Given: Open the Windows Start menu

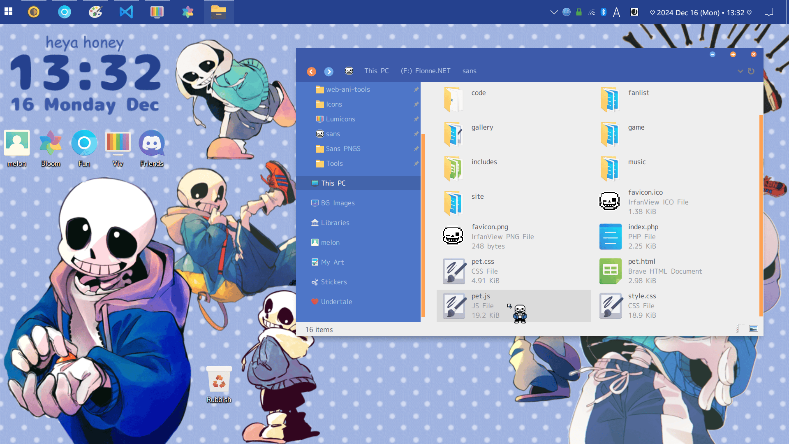Looking at the screenshot, I should click(9, 12).
